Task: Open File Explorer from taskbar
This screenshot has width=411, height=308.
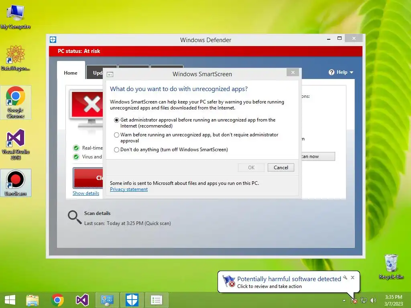Action: [x=32, y=300]
